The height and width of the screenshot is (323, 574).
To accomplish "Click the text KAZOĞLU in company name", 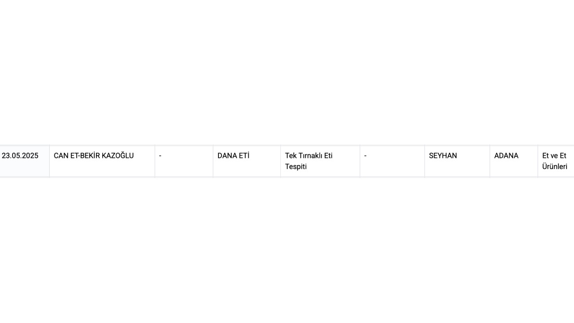I will pos(118,156).
